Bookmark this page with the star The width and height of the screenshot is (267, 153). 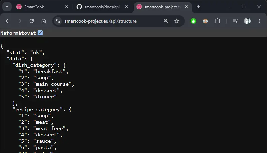[x=177, y=21]
